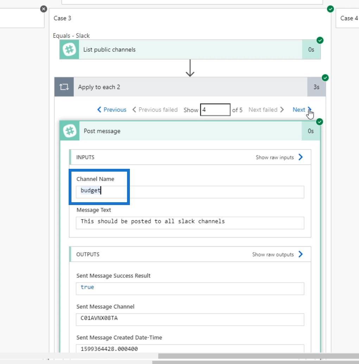Click the Message Text field
359x364 pixels.
pos(190,223)
